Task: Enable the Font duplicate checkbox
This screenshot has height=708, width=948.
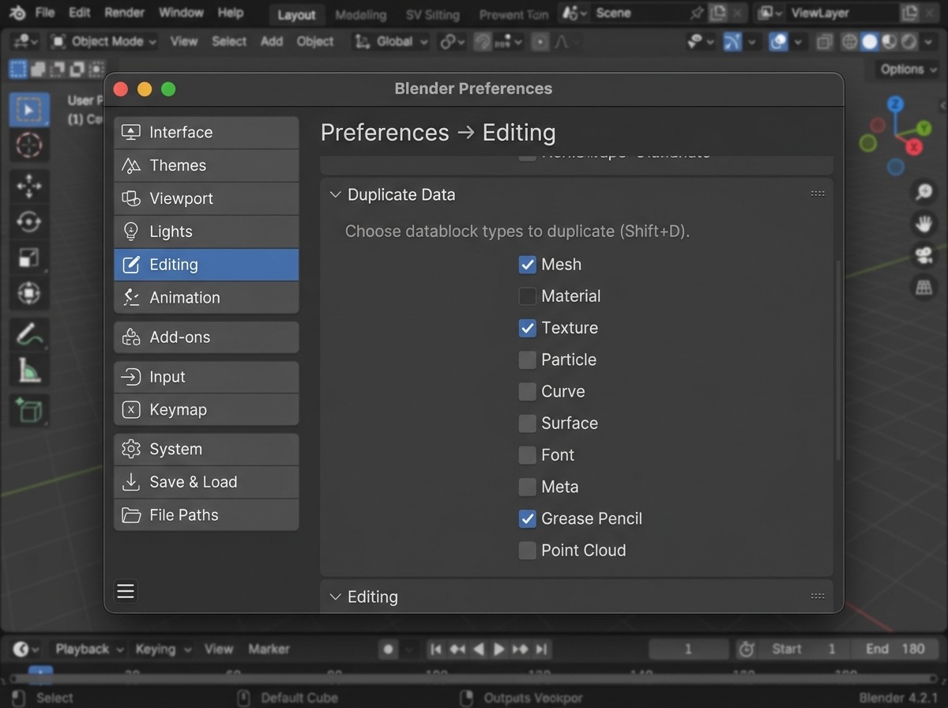Action: [527, 455]
